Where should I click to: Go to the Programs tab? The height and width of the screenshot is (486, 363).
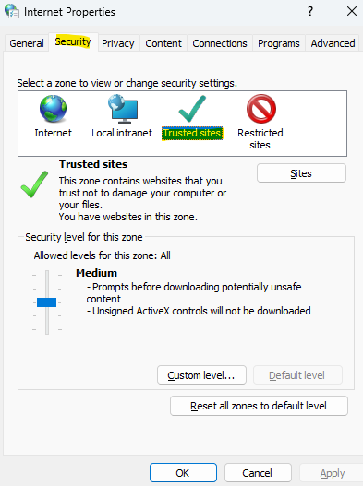[x=279, y=43]
